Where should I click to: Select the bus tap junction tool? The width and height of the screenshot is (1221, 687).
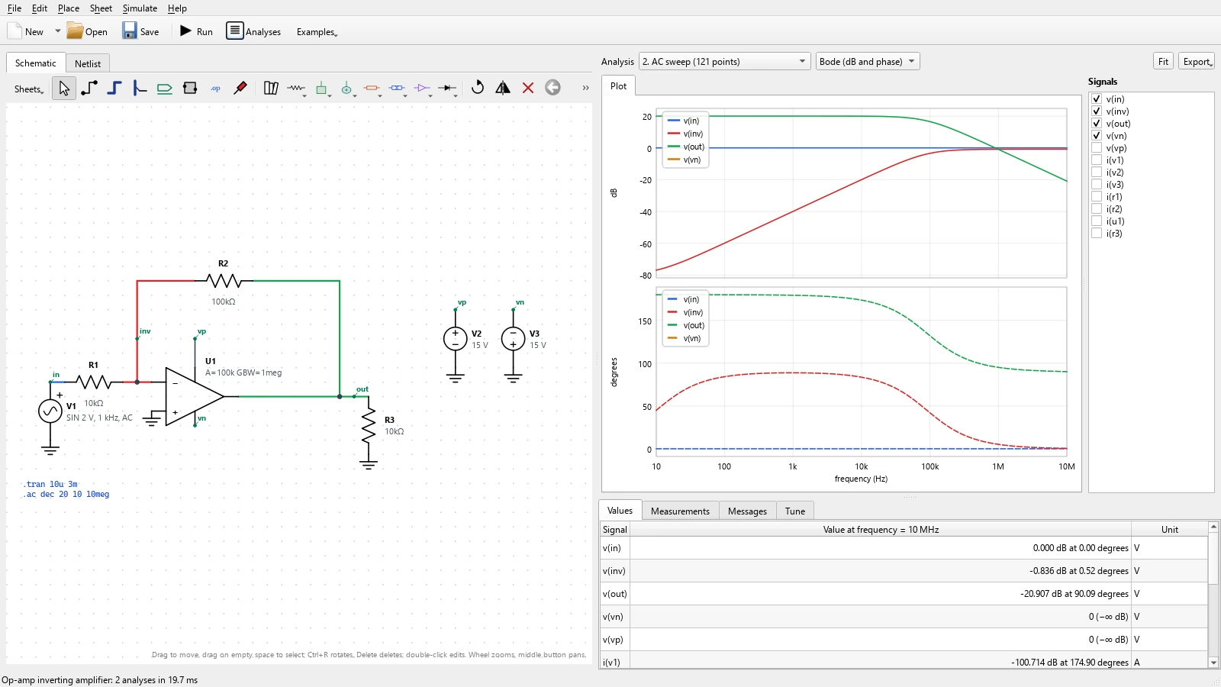pyautogui.click(x=140, y=89)
